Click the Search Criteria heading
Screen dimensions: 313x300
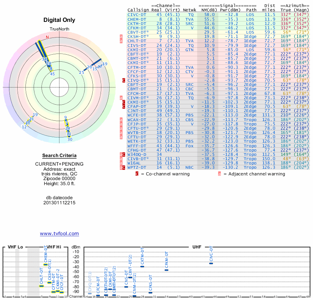click(x=59, y=155)
